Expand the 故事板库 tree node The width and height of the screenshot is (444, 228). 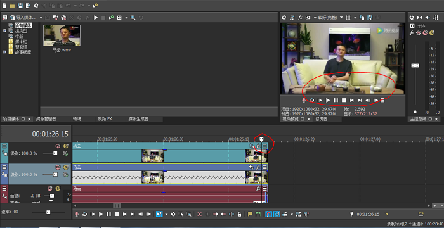(x=4, y=52)
